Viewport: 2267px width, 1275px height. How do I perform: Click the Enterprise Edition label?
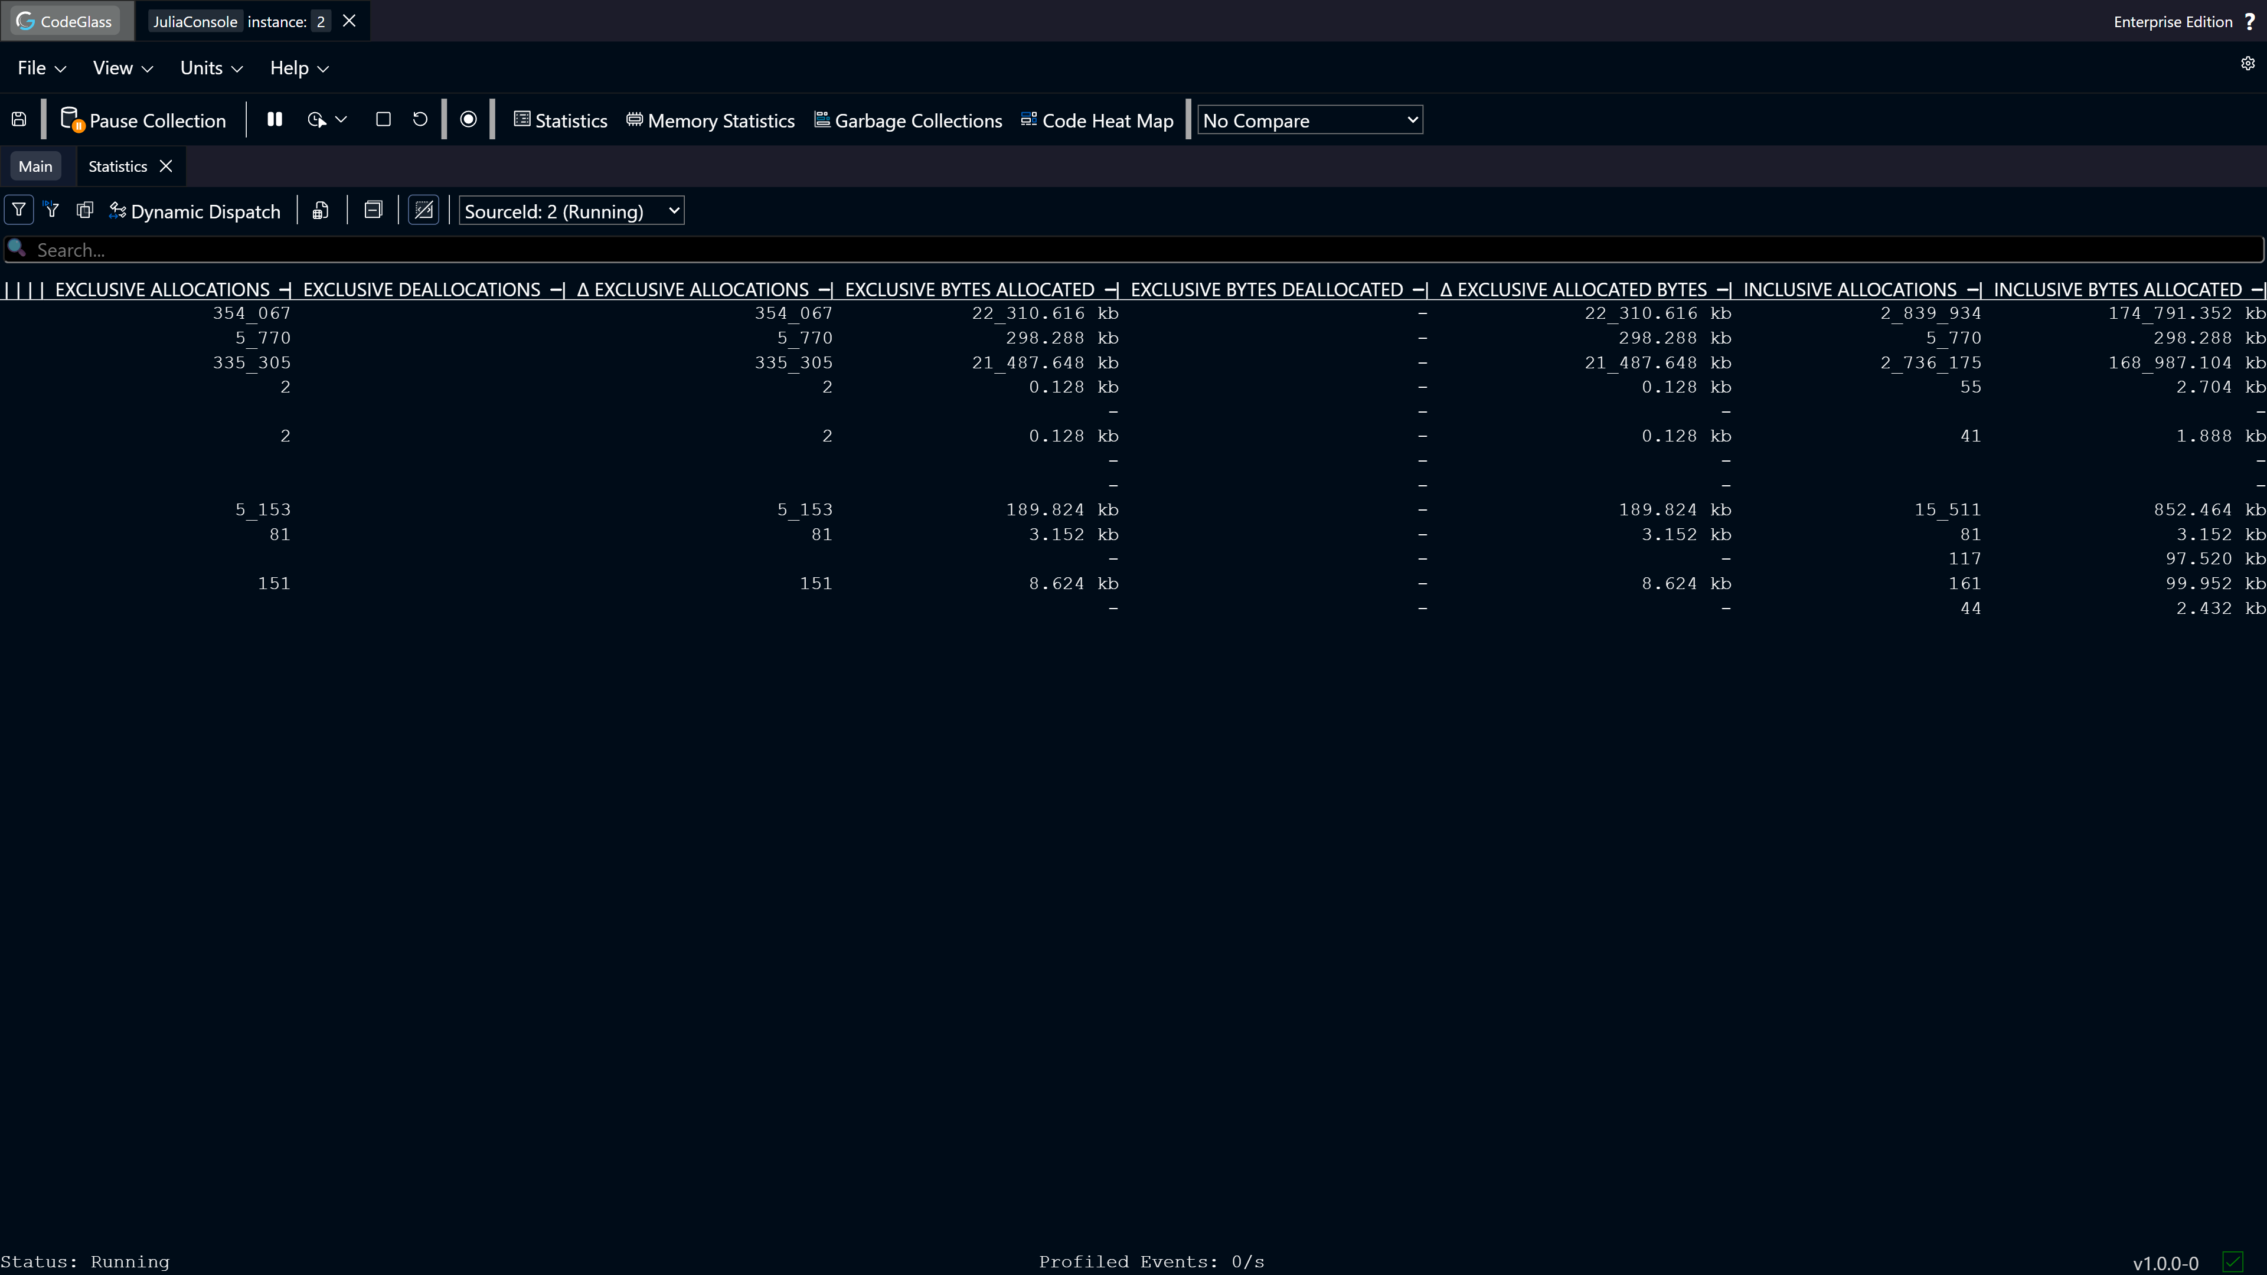click(x=2173, y=22)
